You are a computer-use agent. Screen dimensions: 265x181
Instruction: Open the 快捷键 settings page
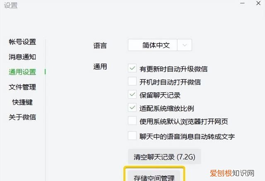22,102
